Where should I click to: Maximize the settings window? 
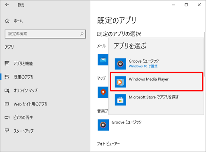click(x=186, y=5)
